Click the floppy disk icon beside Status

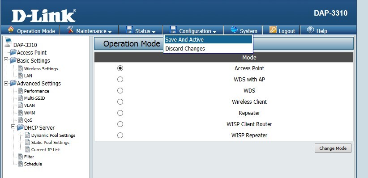[129, 30]
